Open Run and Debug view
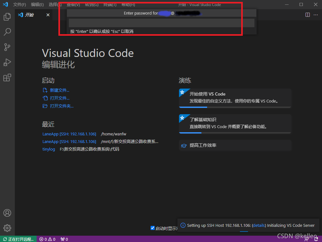Viewport: 322px width, 242px height. tap(7, 62)
